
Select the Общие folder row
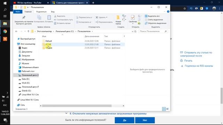point(83,48)
